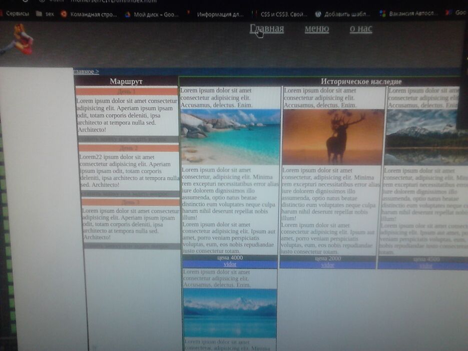Select the День 2 route header
Image resolution: width=468 pixels, height=351 pixels.
(129, 148)
